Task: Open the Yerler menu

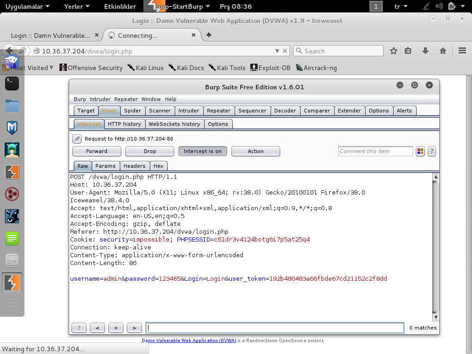Action: (x=77, y=6)
